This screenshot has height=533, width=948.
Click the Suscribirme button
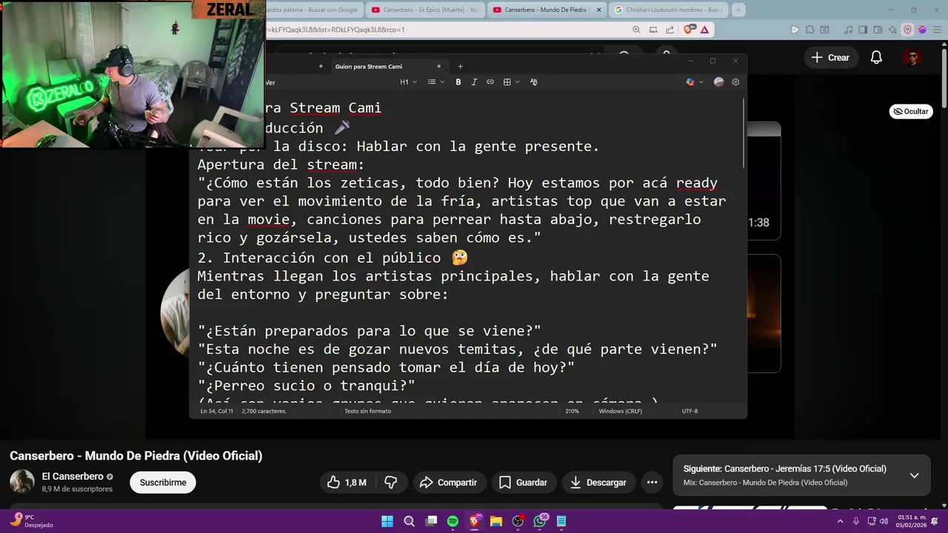tap(163, 483)
